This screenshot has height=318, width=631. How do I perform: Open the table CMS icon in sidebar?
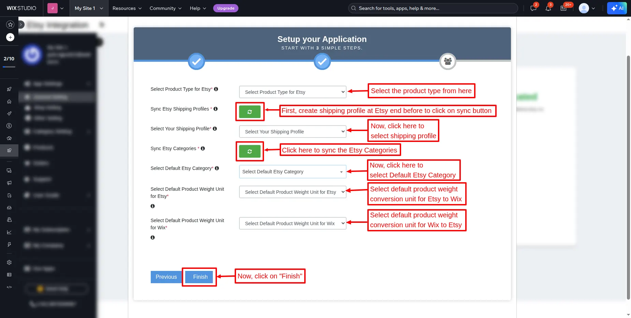(x=9, y=275)
